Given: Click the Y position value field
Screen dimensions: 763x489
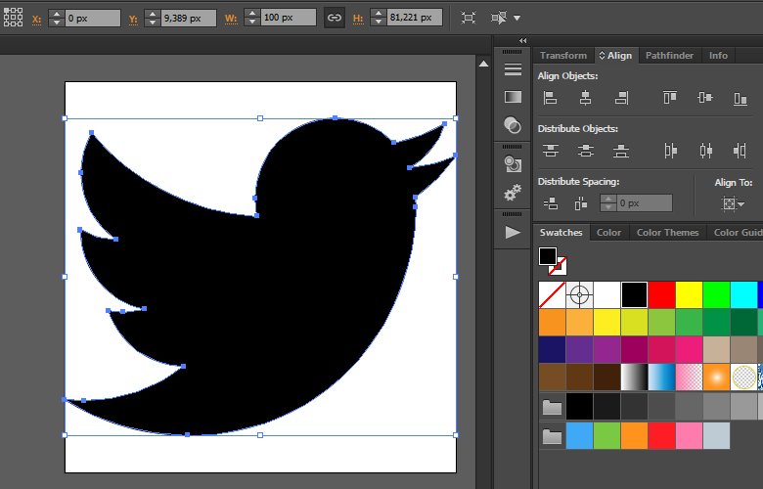Looking at the screenshot, I should coord(189,18).
